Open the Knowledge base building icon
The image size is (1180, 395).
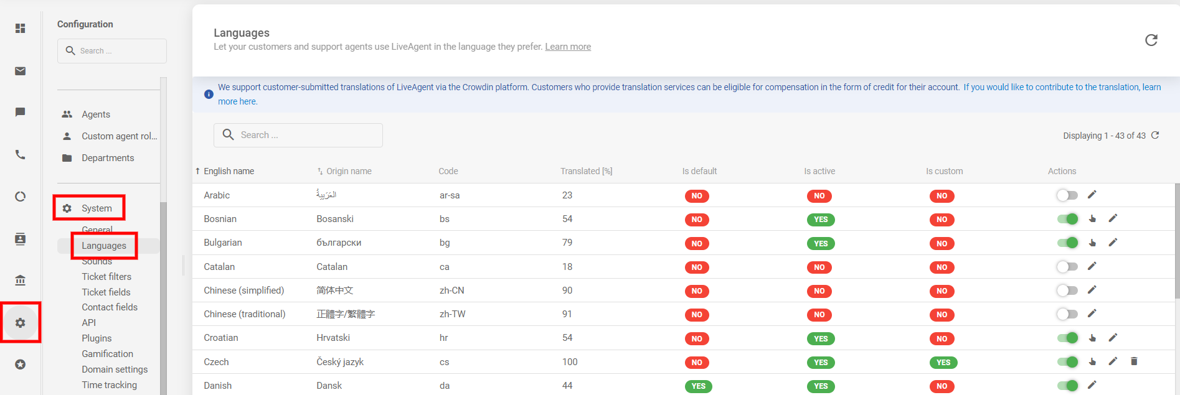(21, 280)
